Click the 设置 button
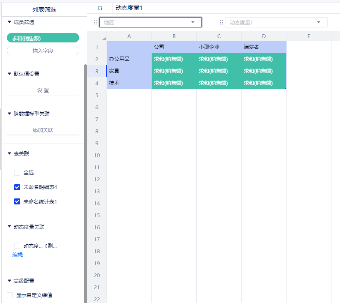This screenshot has height=303, width=340. click(x=43, y=90)
